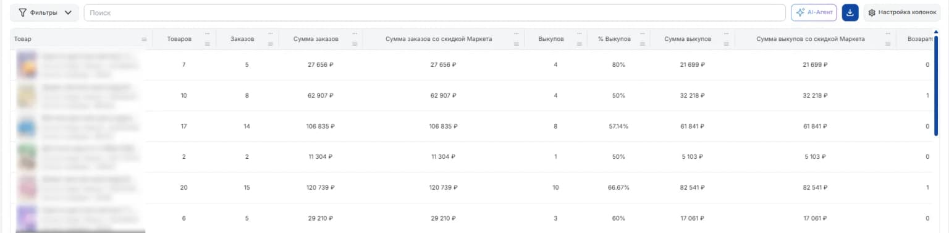The width and height of the screenshot is (949, 233).
Task: Click 61 841 ₽ in the Сумма выкупов column
Action: 693,127
